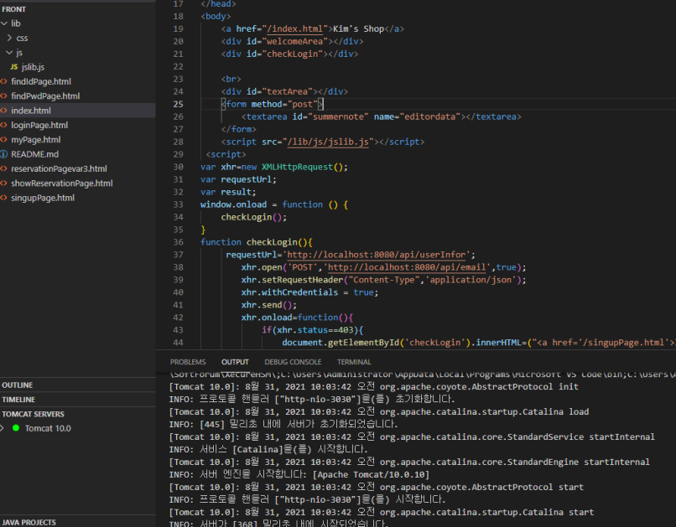
Task: Click the green running status dot for Tomcat
Action: point(16,428)
